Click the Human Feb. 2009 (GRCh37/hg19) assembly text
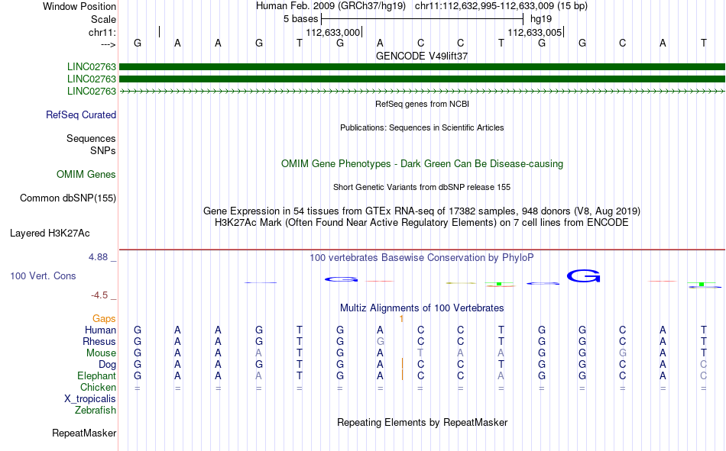This screenshot has width=726, height=451. (331, 6)
